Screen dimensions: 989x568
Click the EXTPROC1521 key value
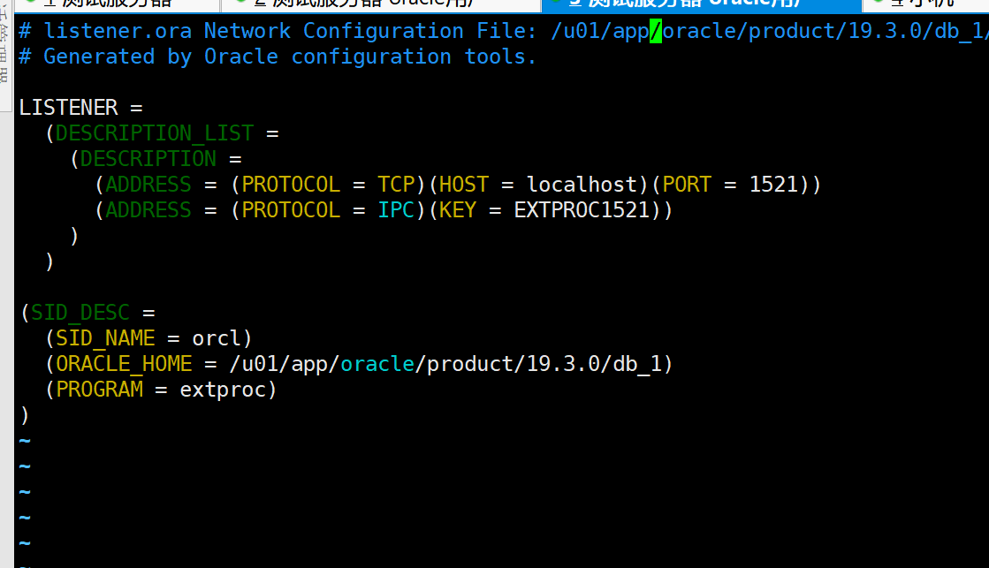point(582,210)
